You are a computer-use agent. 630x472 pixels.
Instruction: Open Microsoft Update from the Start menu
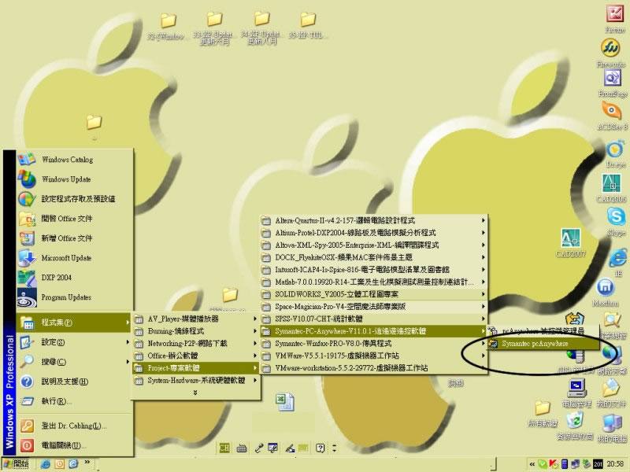tap(75, 258)
